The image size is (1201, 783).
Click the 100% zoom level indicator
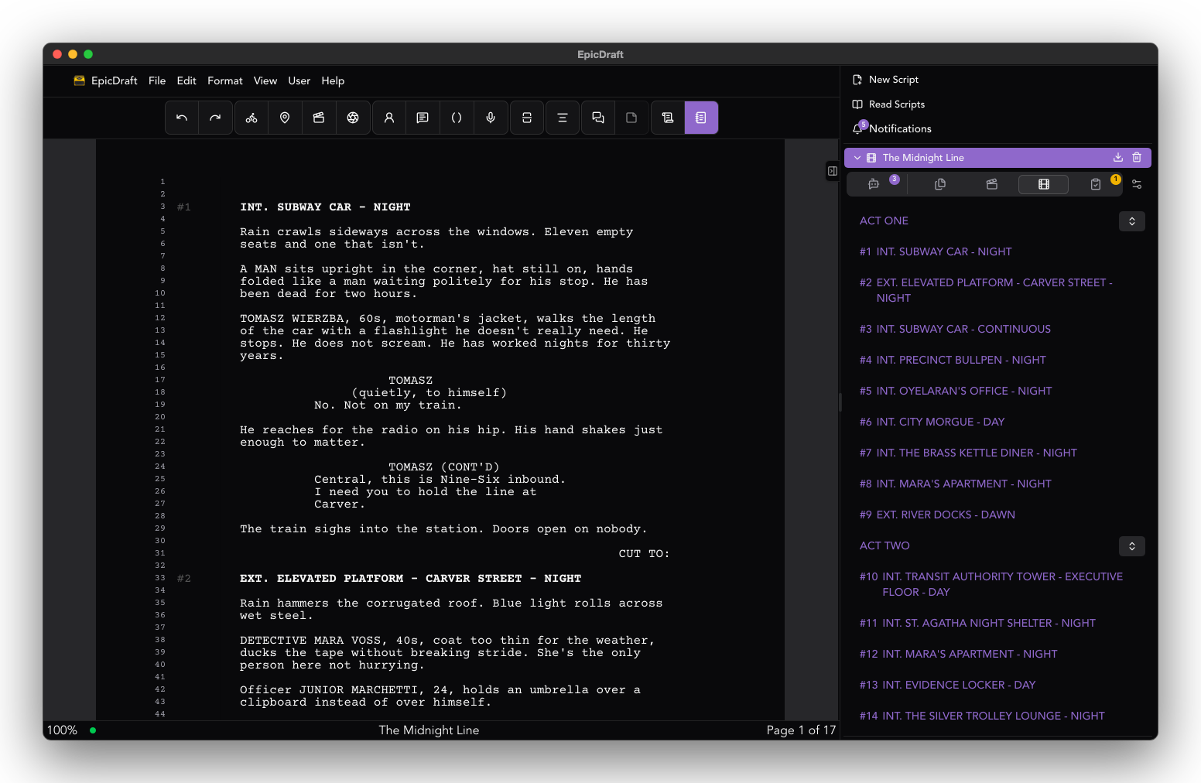point(62,730)
